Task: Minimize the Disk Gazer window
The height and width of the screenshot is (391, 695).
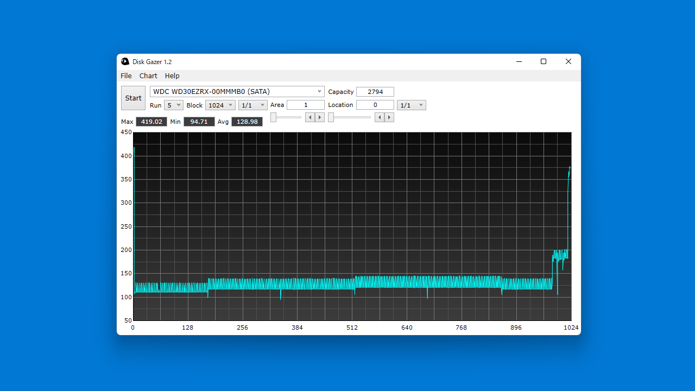Action: click(519, 61)
